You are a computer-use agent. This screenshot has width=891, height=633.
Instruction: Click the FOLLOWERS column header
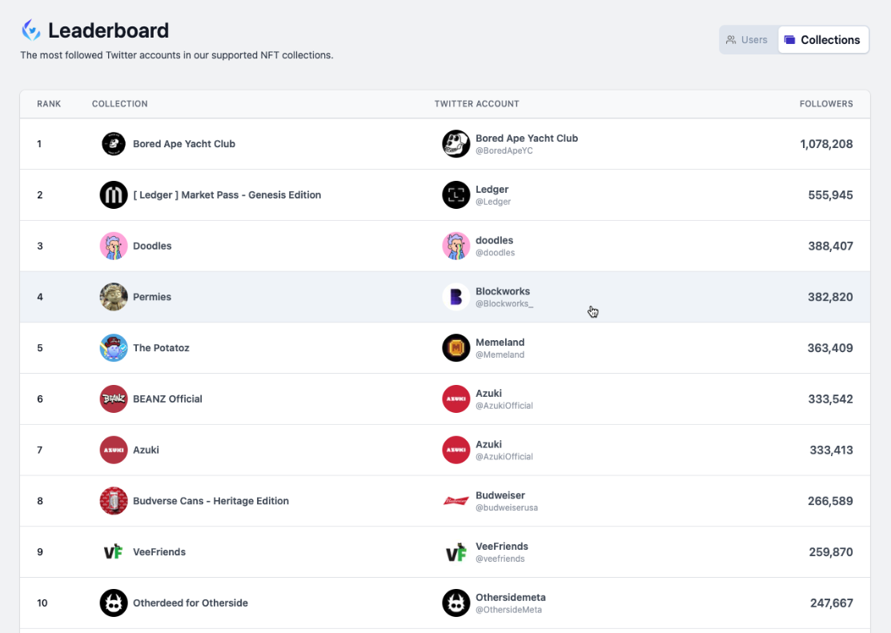[x=826, y=104]
